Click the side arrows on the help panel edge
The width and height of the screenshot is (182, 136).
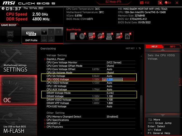point(180,85)
